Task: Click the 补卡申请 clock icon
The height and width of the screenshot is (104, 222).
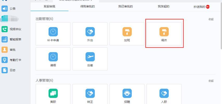Action: 53,32
